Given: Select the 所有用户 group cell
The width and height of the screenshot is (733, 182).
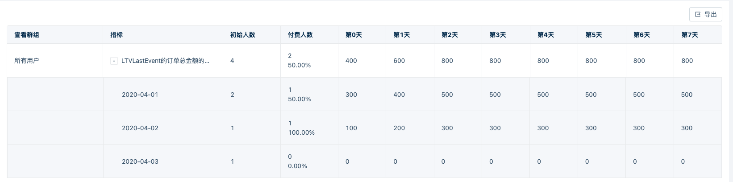Looking at the screenshot, I should pos(27,61).
